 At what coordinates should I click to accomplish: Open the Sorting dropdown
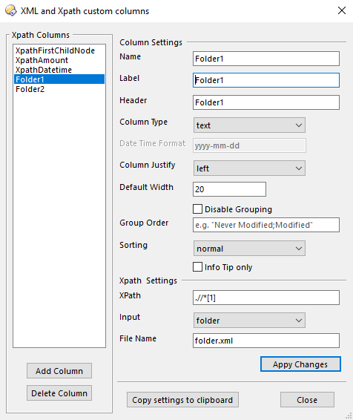click(249, 249)
